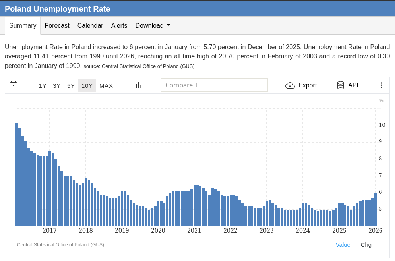Open the calendar date range picker icon
Image resolution: width=395 pixels, height=261 pixels.
14,85
